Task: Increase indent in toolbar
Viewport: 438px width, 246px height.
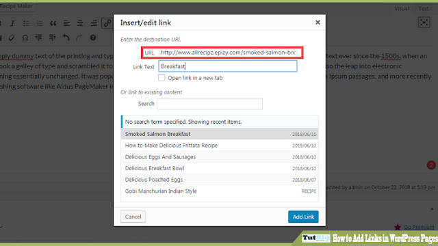Action: pyautogui.click(x=52, y=38)
